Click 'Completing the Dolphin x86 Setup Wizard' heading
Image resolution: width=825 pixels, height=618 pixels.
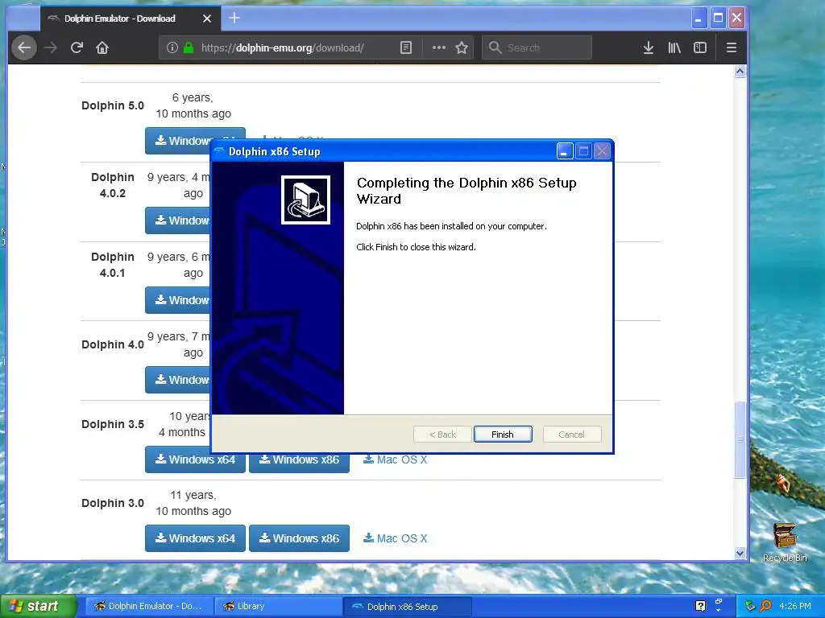tap(466, 191)
